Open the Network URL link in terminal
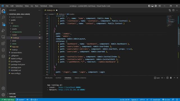This screenshot has height=101, width=180. (72, 90)
